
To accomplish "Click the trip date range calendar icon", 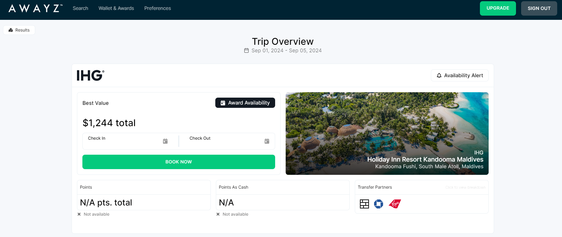I will (x=246, y=50).
